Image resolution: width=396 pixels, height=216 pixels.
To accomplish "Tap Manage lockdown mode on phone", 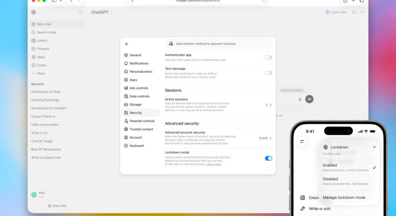I will pyautogui.click(x=344, y=197).
